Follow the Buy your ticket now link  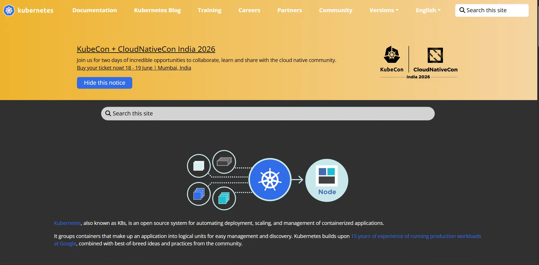[134, 68]
